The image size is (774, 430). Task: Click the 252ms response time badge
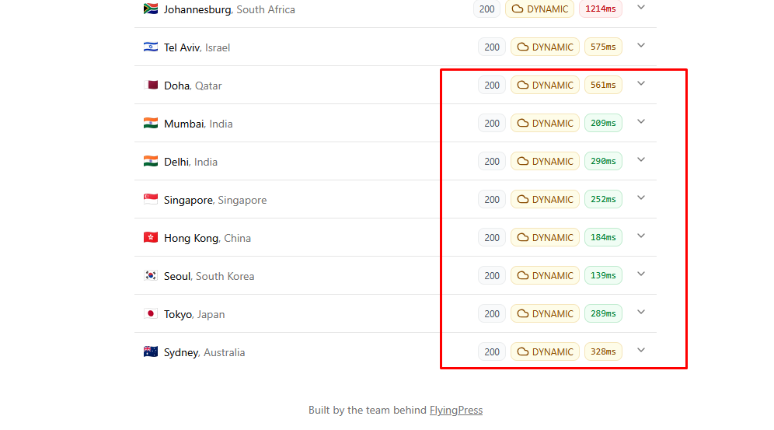tap(603, 199)
